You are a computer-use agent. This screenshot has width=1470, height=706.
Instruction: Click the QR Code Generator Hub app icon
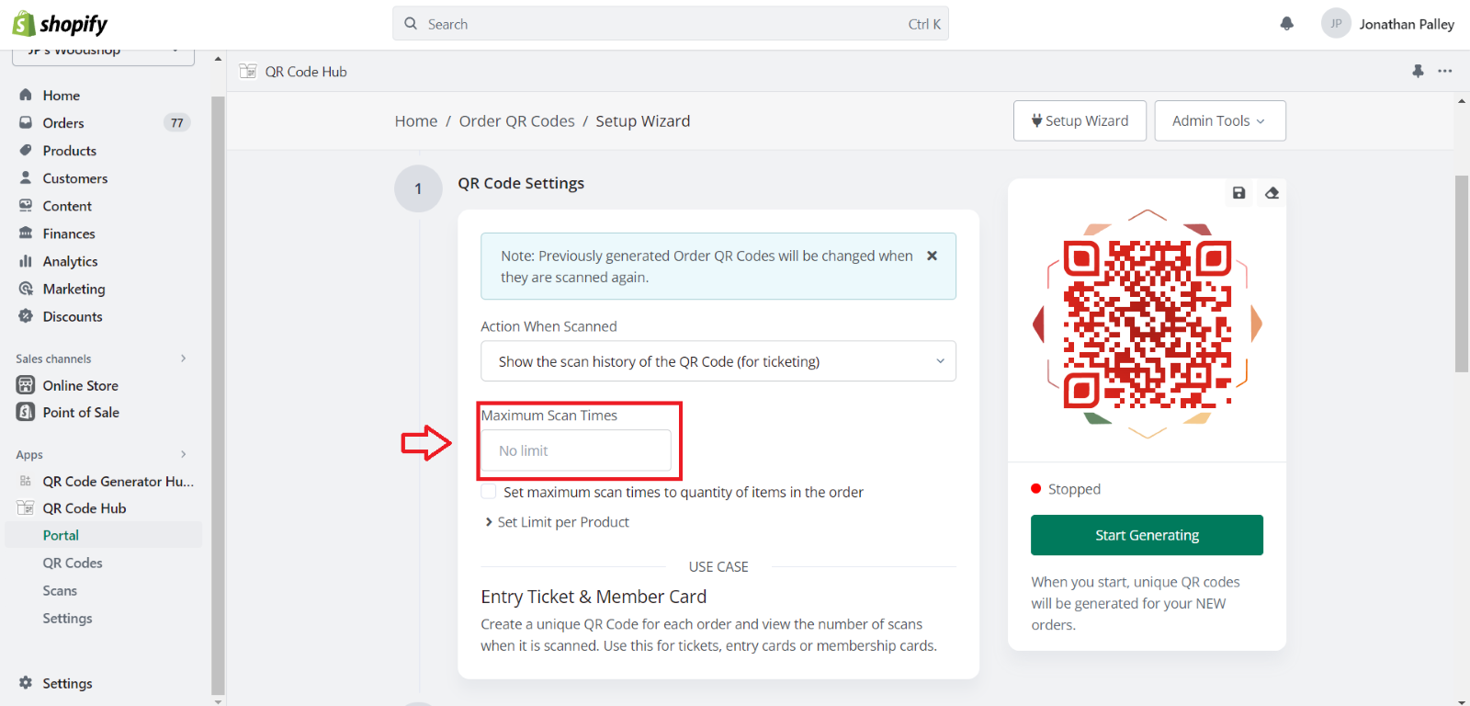coord(26,481)
